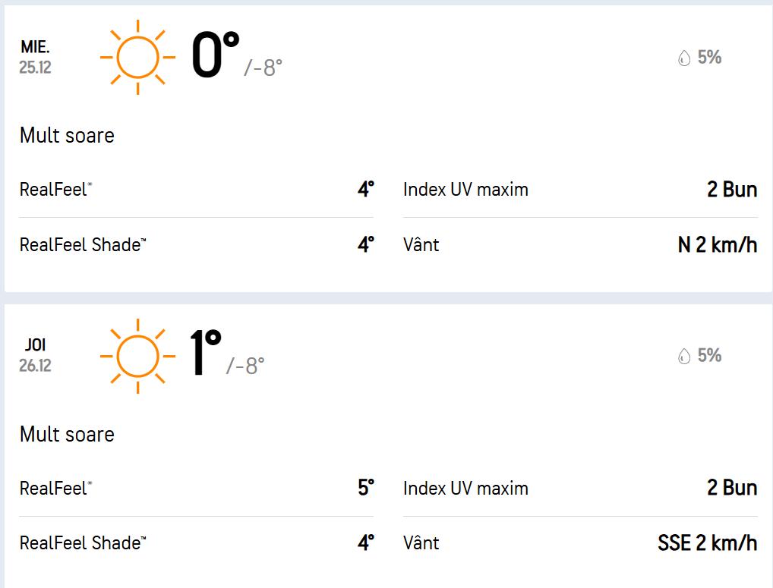The image size is (773, 588).
Task: Click the sun icon for Wednesday 25.12
Action: (137, 58)
